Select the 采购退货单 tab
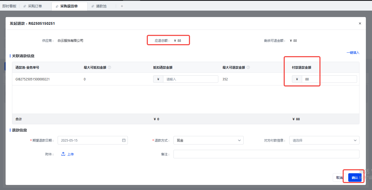The image size is (372, 190). point(69,6)
